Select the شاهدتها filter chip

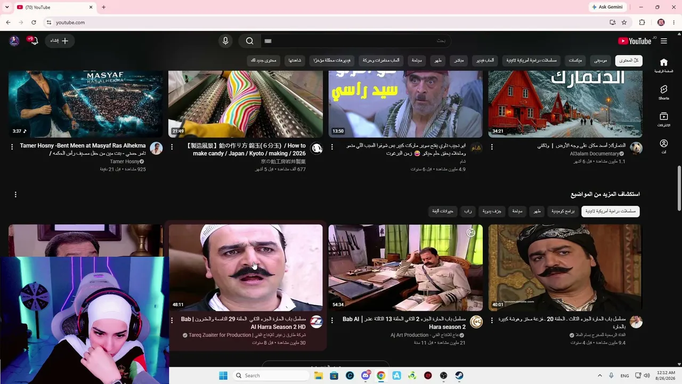295,60
